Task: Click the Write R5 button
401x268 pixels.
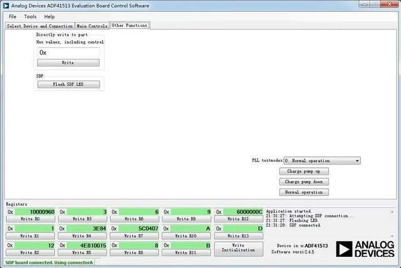Action: (x=82, y=252)
